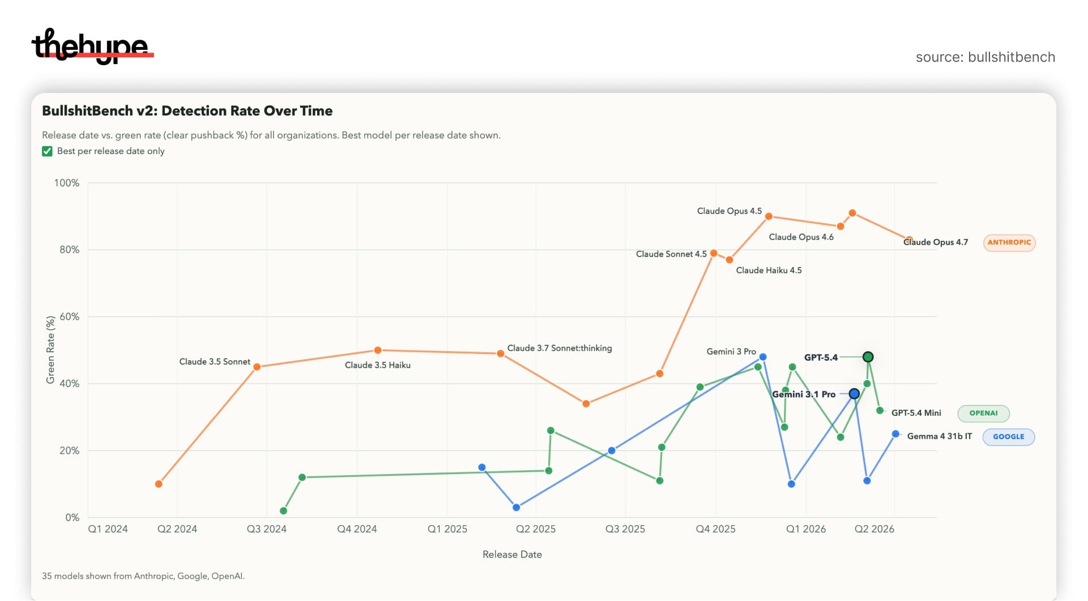Click the 'Q3 2024' axis label
Image resolution: width=1088 pixels, height=601 pixels.
click(267, 529)
